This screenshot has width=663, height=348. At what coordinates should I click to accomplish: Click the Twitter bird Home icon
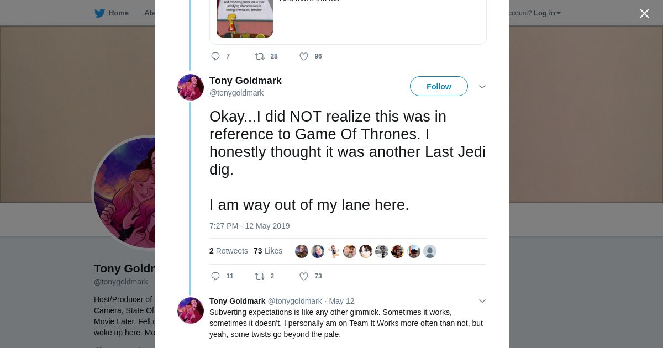tap(99, 13)
